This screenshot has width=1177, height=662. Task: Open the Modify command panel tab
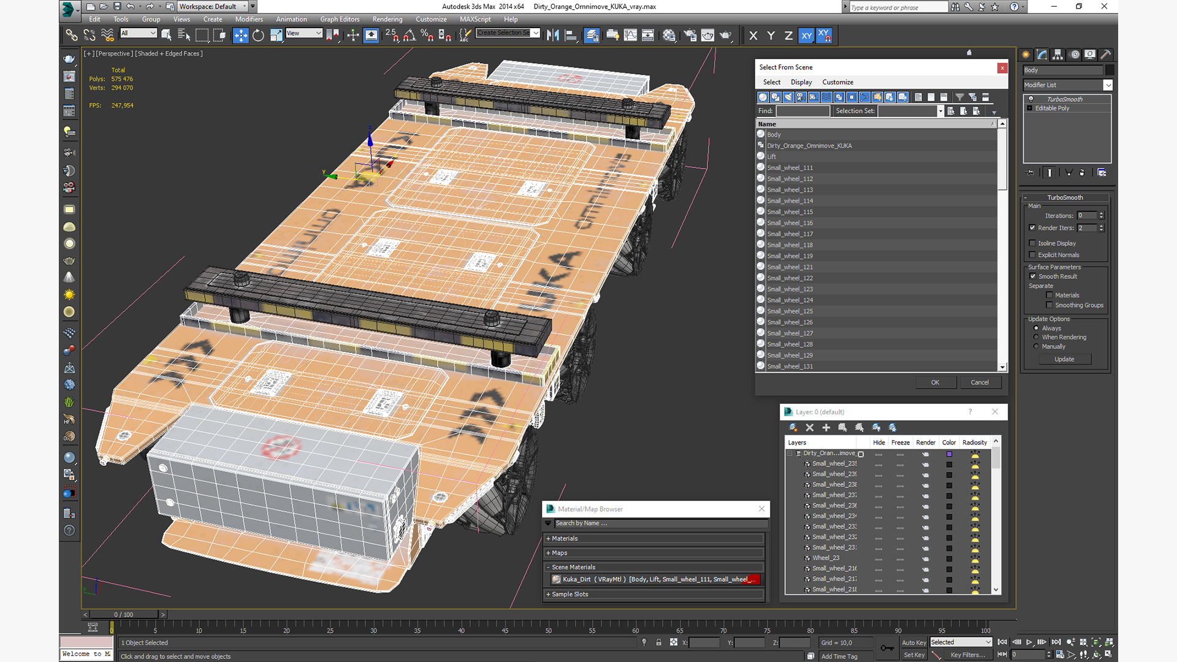point(1042,55)
